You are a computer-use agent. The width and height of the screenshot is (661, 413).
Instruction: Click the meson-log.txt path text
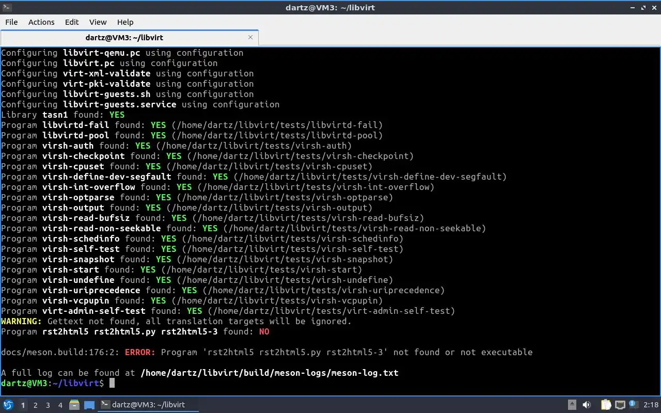tap(269, 373)
